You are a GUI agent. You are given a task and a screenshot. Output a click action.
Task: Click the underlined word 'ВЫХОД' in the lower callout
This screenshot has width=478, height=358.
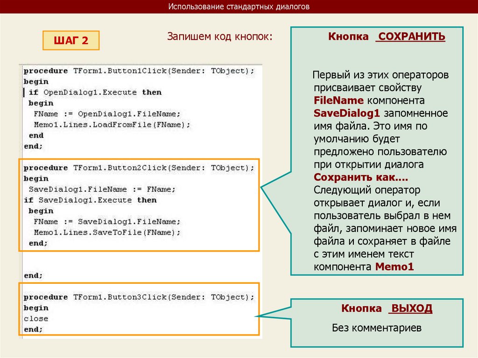click(x=412, y=309)
